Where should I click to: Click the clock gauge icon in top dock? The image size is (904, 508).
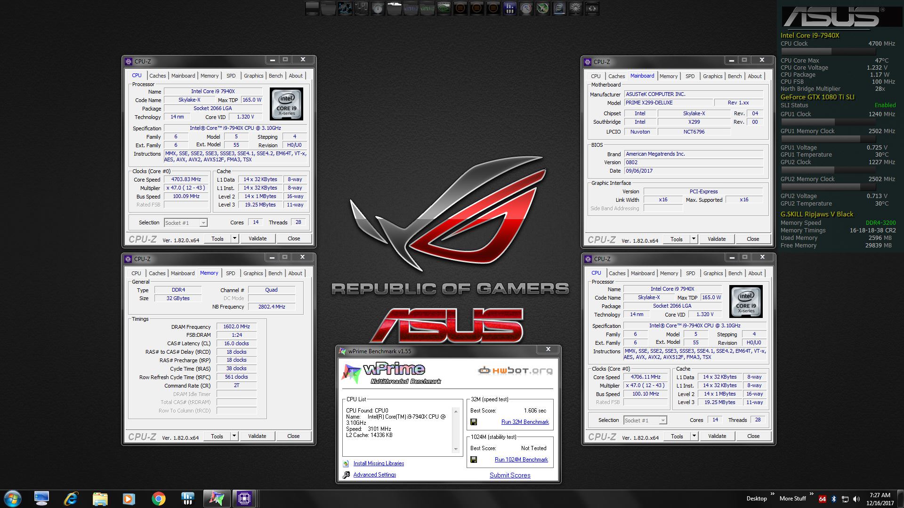coord(378,8)
